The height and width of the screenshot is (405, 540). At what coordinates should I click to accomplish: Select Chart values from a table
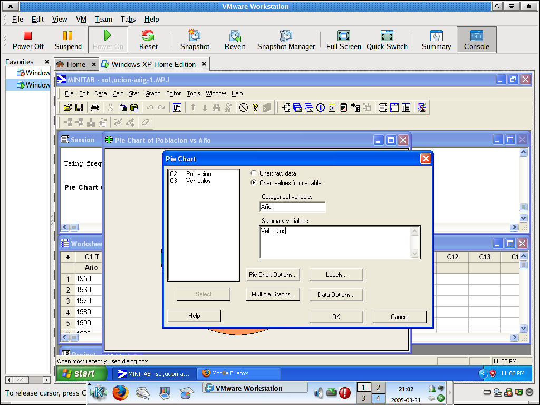[x=254, y=183]
